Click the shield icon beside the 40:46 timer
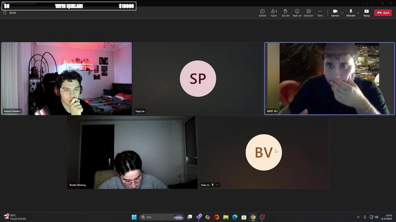Viewport: 396px width, 222px height. pyautogui.click(x=5, y=13)
